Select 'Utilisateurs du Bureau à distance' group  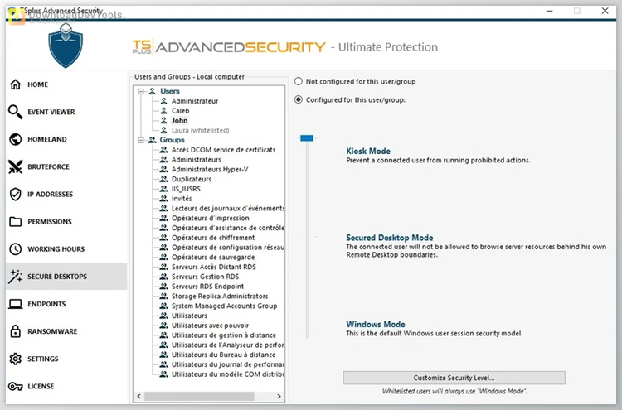coord(223,355)
